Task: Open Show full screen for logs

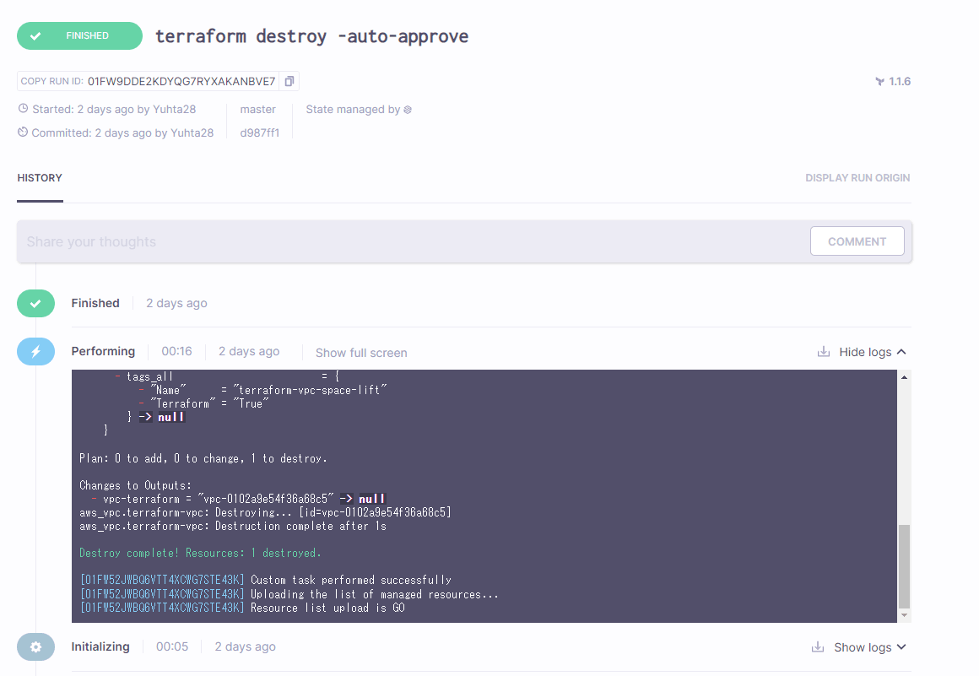Action: click(x=361, y=353)
